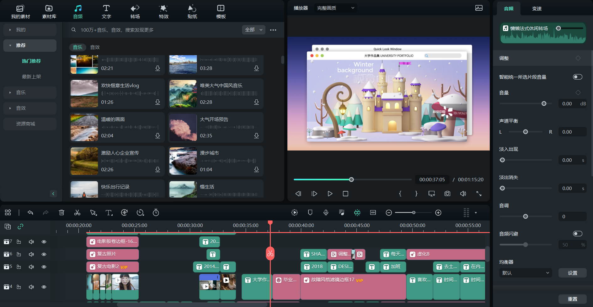593x307 pixels.
Task: Click the 音量 volume slider handle
Action: (x=544, y=103)
